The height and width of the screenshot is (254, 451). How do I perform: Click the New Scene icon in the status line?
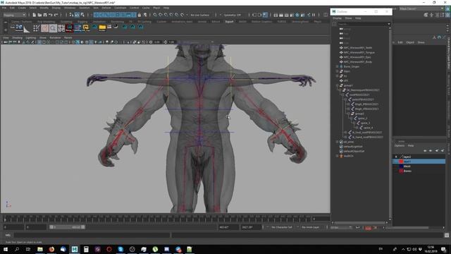pos(35,15)
